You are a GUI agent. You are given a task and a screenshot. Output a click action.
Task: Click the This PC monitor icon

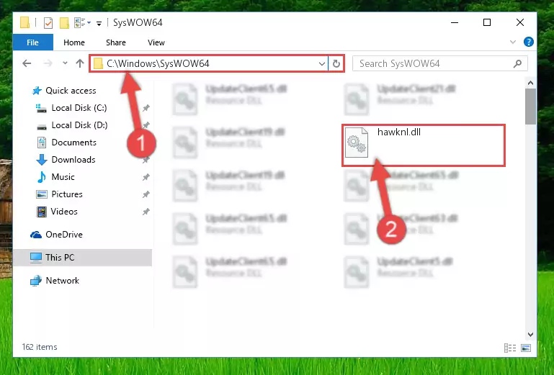tap(36, 258)
